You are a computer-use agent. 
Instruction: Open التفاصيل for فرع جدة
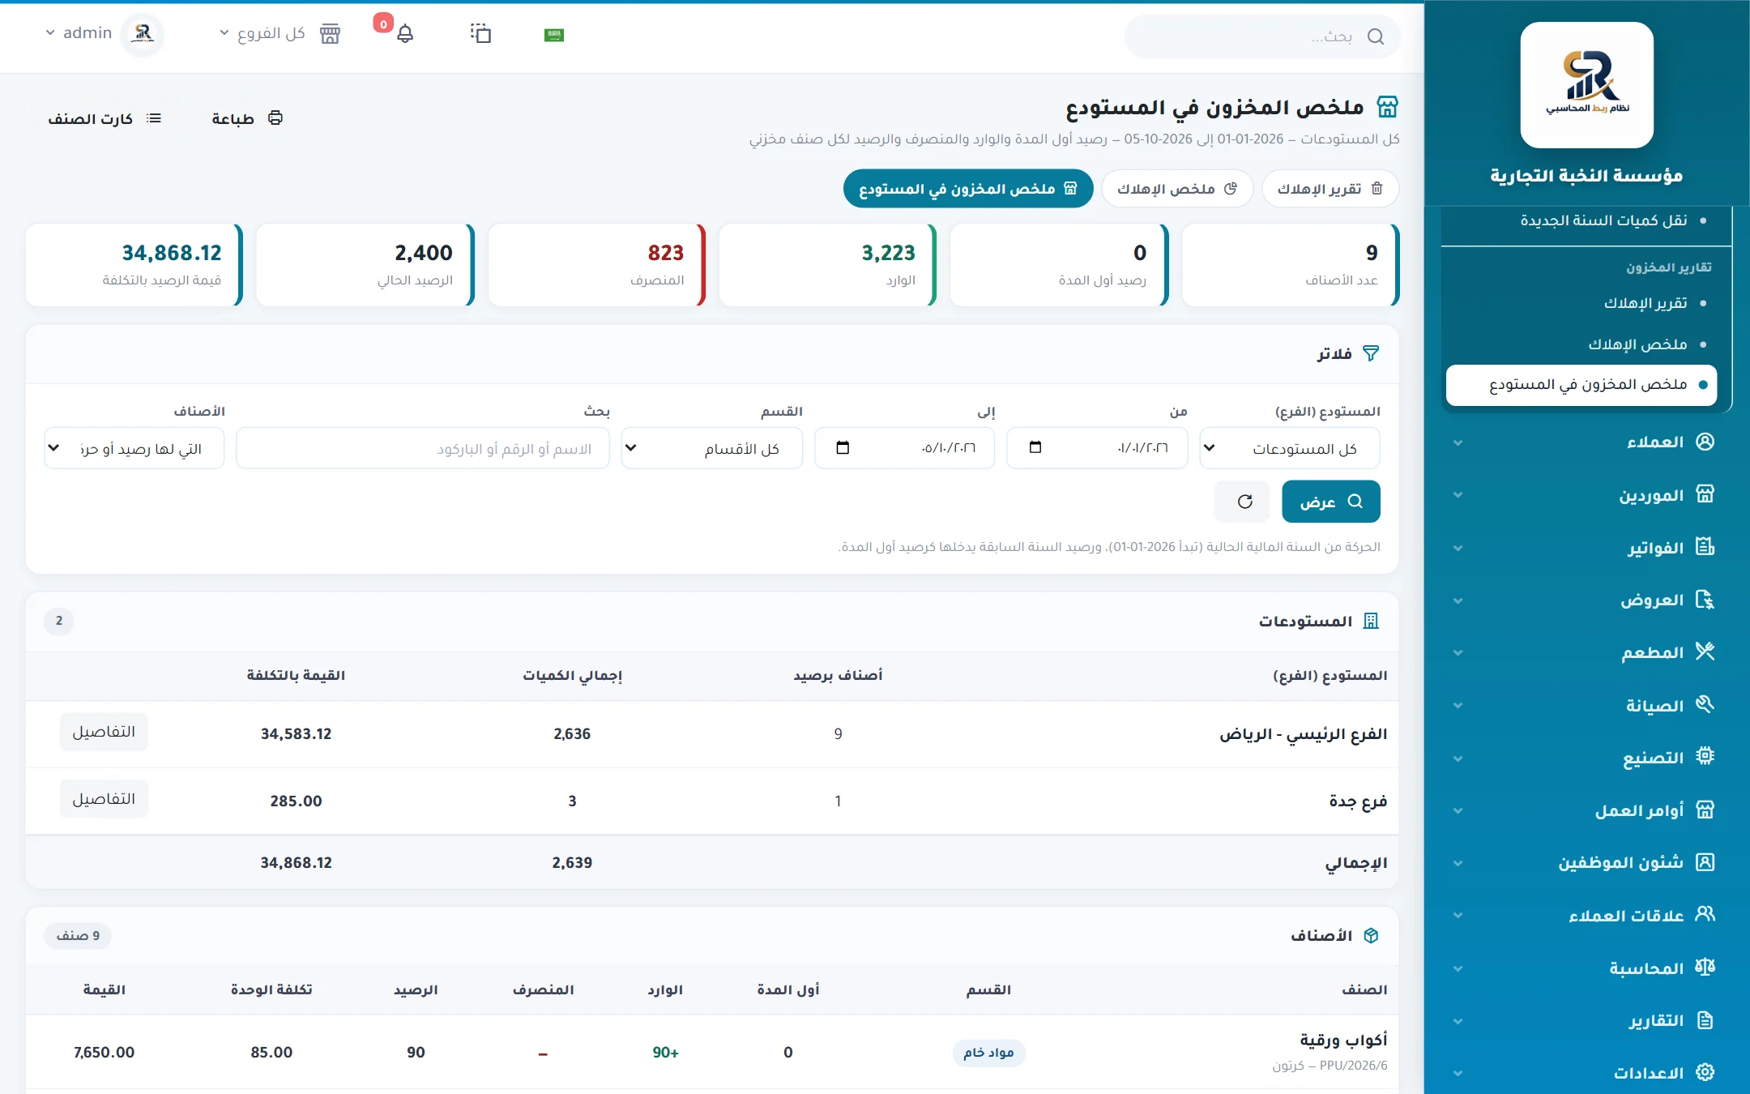pyautogui.click(x=104, y=799)
